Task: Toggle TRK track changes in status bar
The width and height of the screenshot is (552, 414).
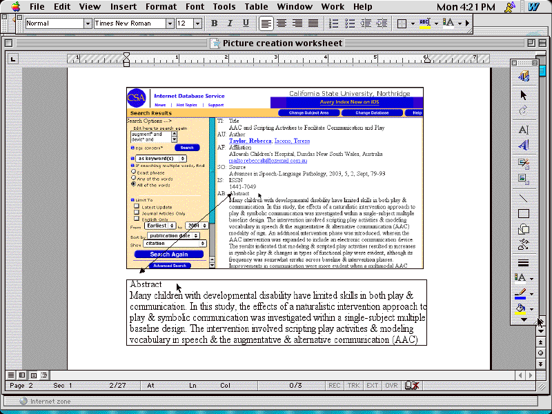Action: [x=353, y=386]
